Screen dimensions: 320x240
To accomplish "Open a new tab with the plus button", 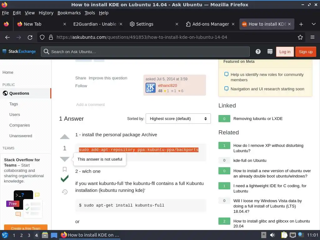I will tap(301, 24).
